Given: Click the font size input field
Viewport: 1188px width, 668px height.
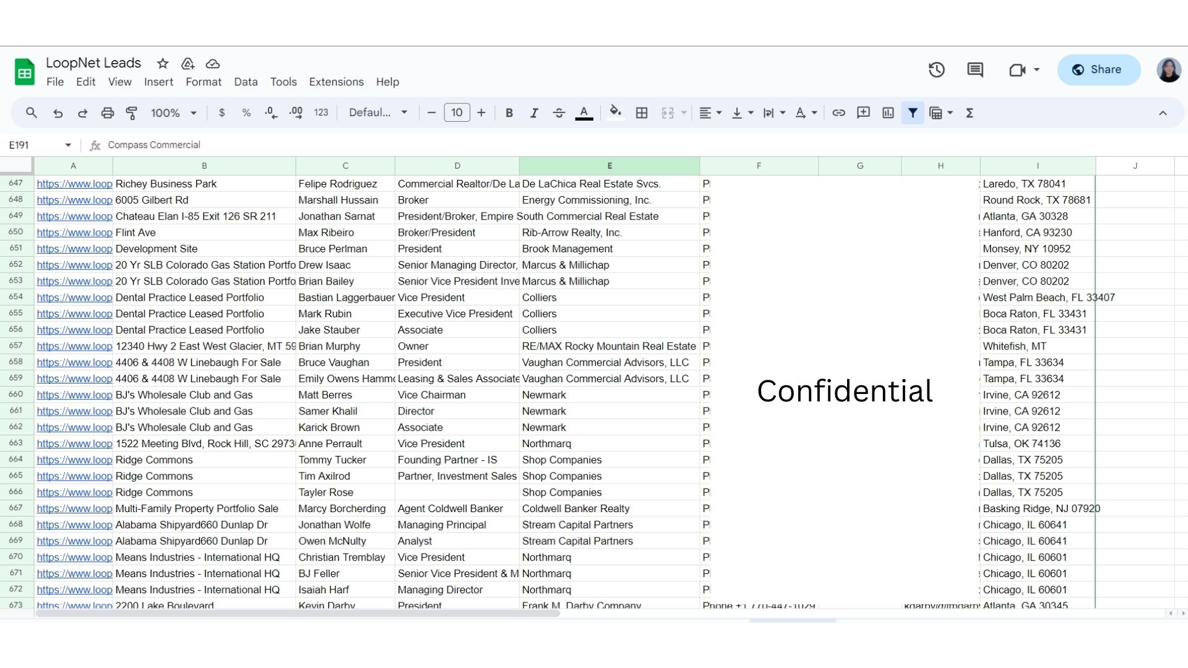Looking at the screenshot, I should pyautogui.click(x=457, y=113).
